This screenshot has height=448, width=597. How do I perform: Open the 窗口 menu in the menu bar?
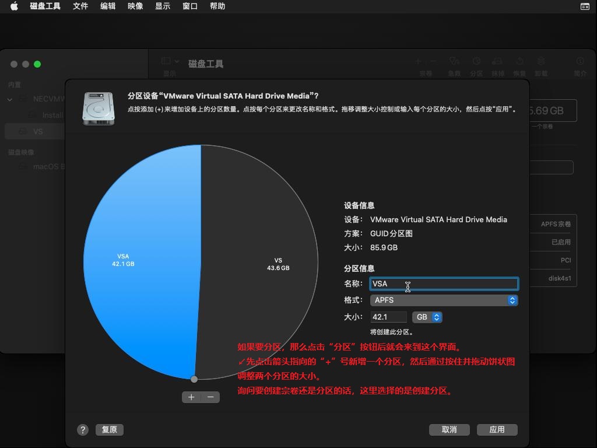[x=189, y=6]
